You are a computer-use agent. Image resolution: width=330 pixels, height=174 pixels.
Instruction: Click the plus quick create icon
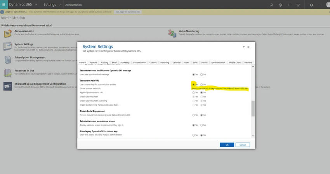[x=289, y=5]
